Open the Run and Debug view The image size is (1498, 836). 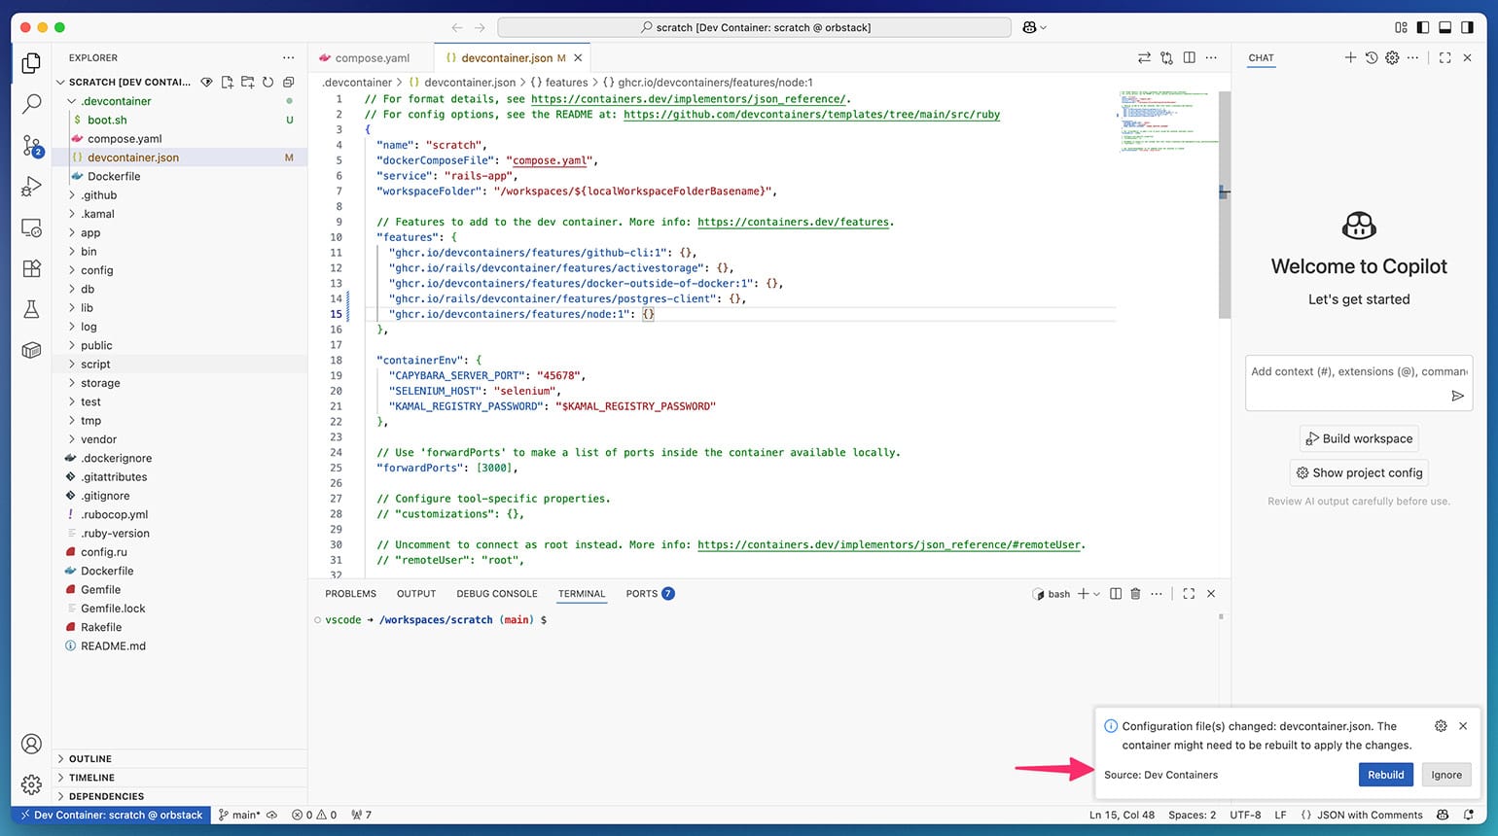pos(31,187)
